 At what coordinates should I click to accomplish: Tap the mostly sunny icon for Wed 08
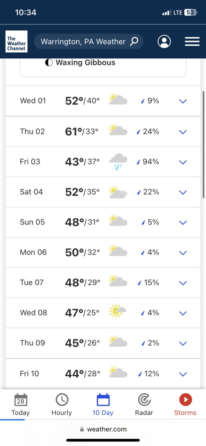point(117,311)
